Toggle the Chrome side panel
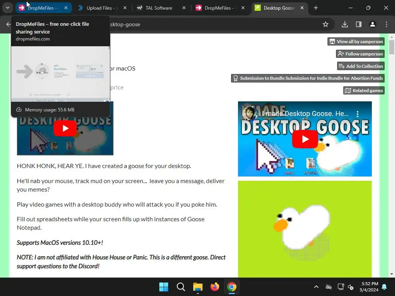The image size is (395, 296). [x=359, y=24]
